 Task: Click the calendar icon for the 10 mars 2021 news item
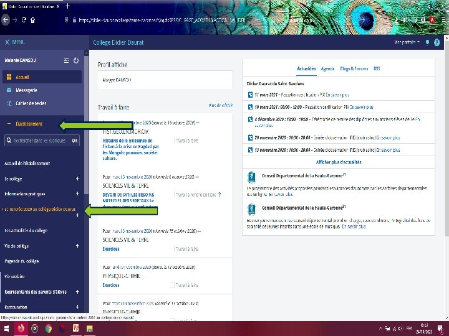point(250,107)
